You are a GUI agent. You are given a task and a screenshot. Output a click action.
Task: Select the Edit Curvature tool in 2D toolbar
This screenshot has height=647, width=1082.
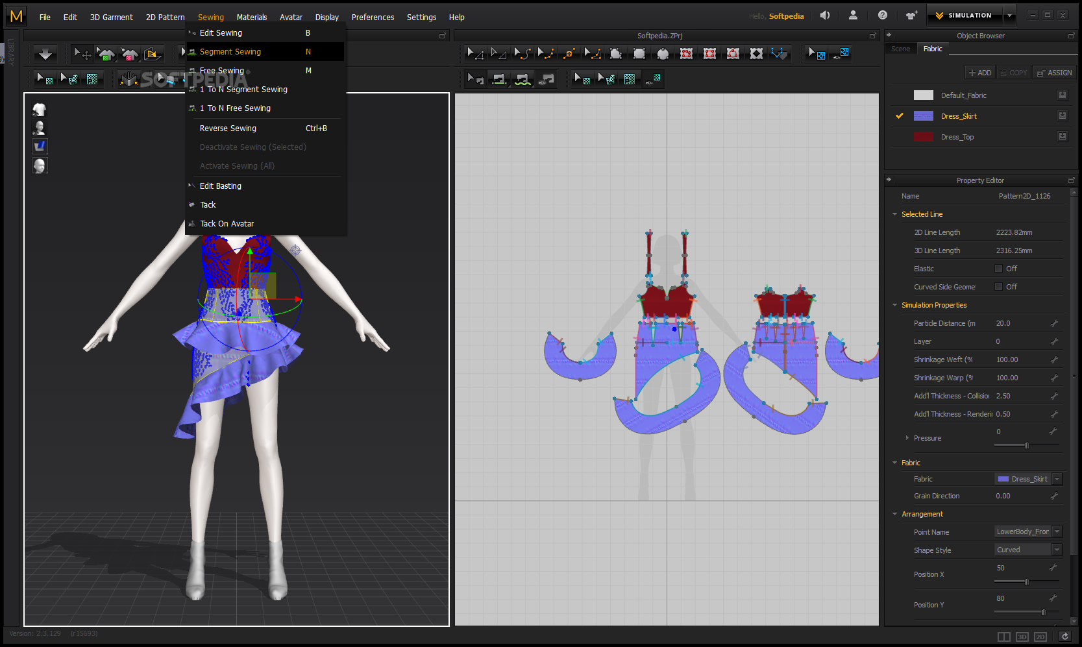point(523,54)
